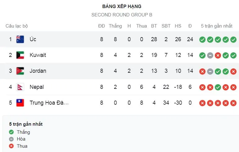Click gray Hòa legend icon
This screenshot has height=152, width=239.
11,139
